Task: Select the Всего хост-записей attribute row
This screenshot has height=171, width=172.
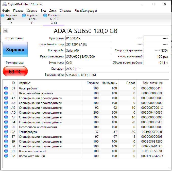Action: (x=83, y=151)
